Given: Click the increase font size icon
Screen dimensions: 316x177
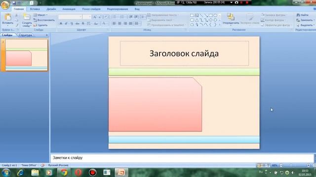Looking at the screenshot, I should [x=95, y=17].
